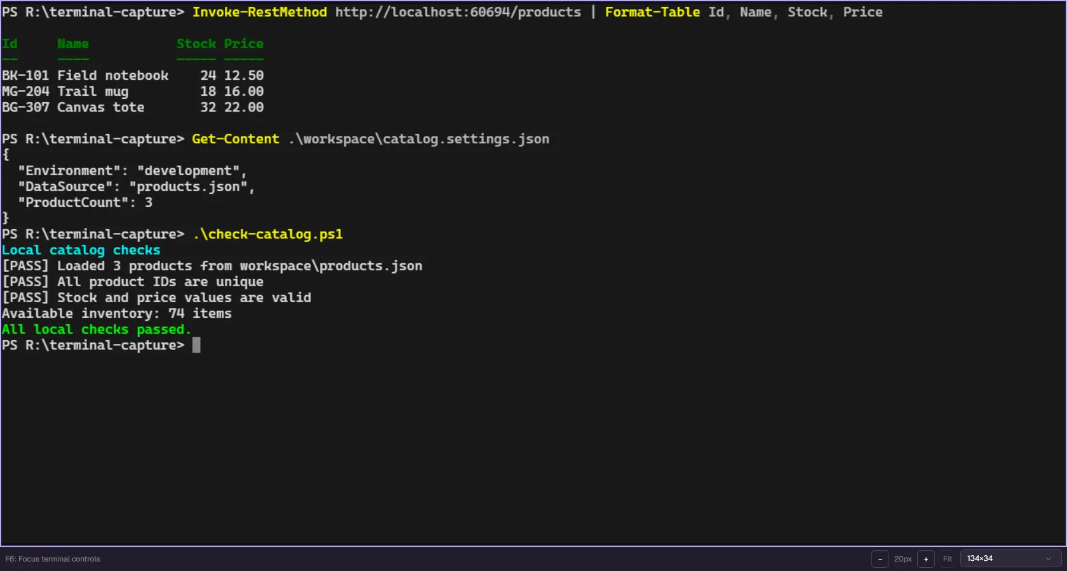Click the BK-101 product id
Image resolution: width=1067 pixels, height=571 pixels.
pos(25,75)
